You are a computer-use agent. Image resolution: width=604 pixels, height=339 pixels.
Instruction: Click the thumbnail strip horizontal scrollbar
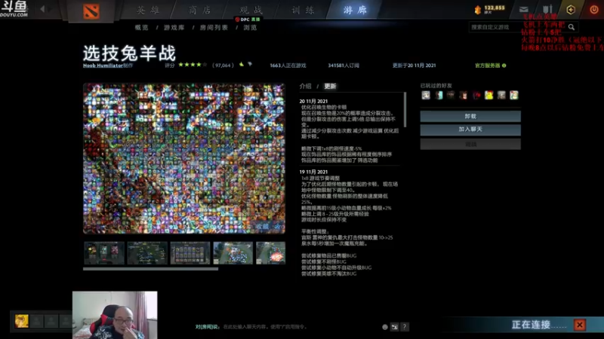pyautogui.click(x=150, y=269)
